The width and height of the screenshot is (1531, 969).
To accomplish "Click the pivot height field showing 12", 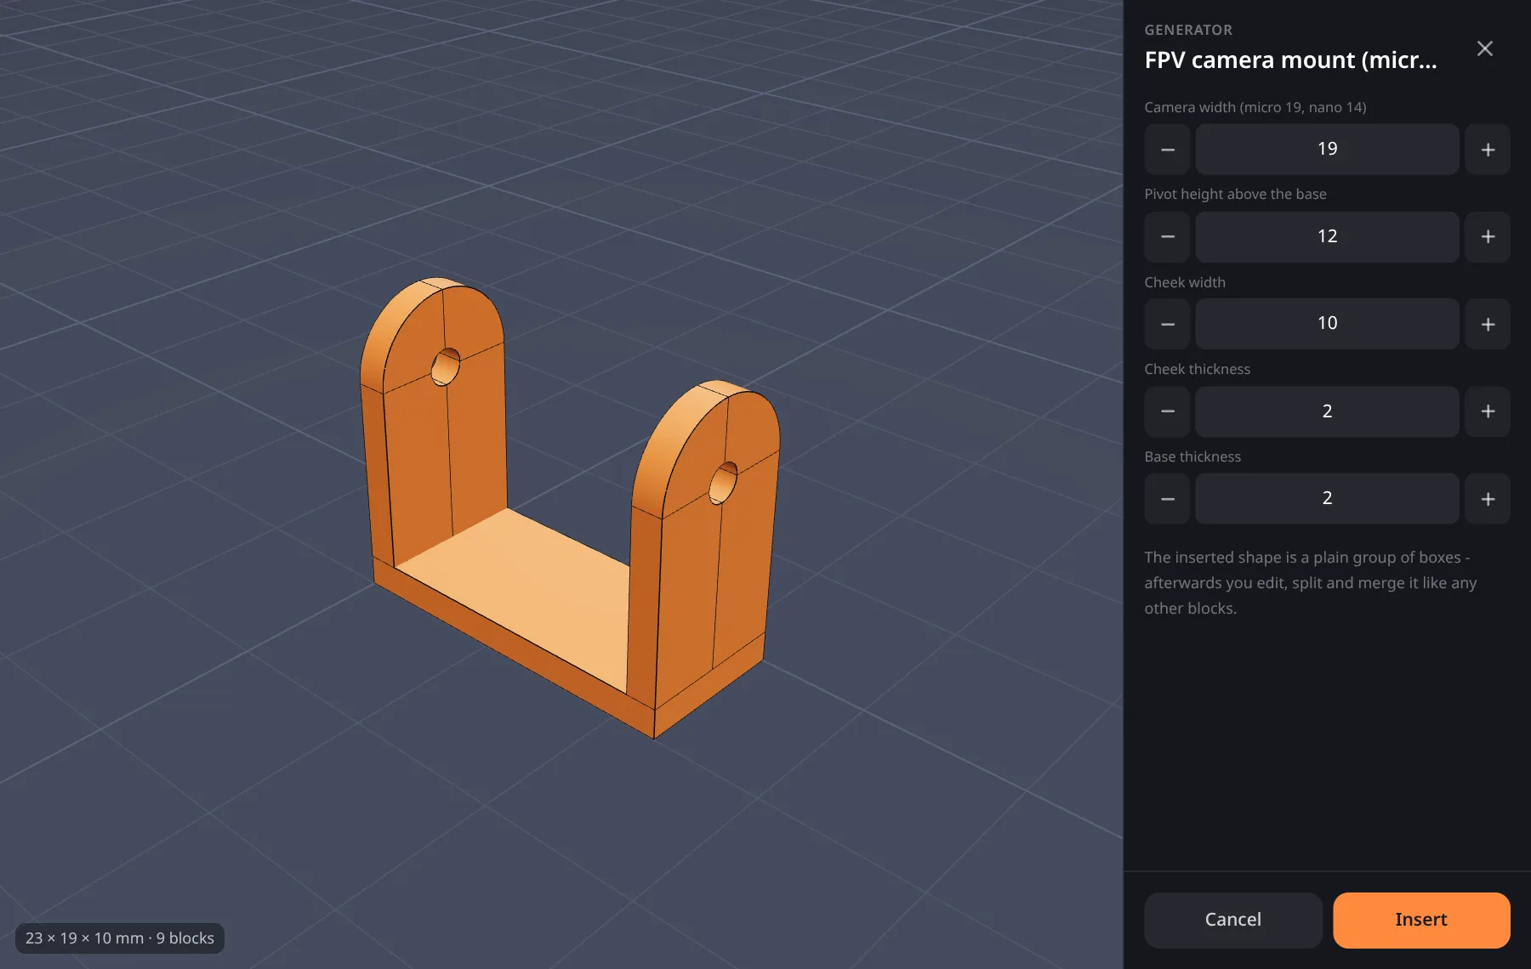I will [1327, 237].
